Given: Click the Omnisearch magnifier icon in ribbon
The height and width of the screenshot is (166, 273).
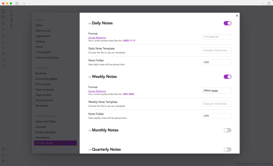Looking at the screenshot, I should [3, 60].
